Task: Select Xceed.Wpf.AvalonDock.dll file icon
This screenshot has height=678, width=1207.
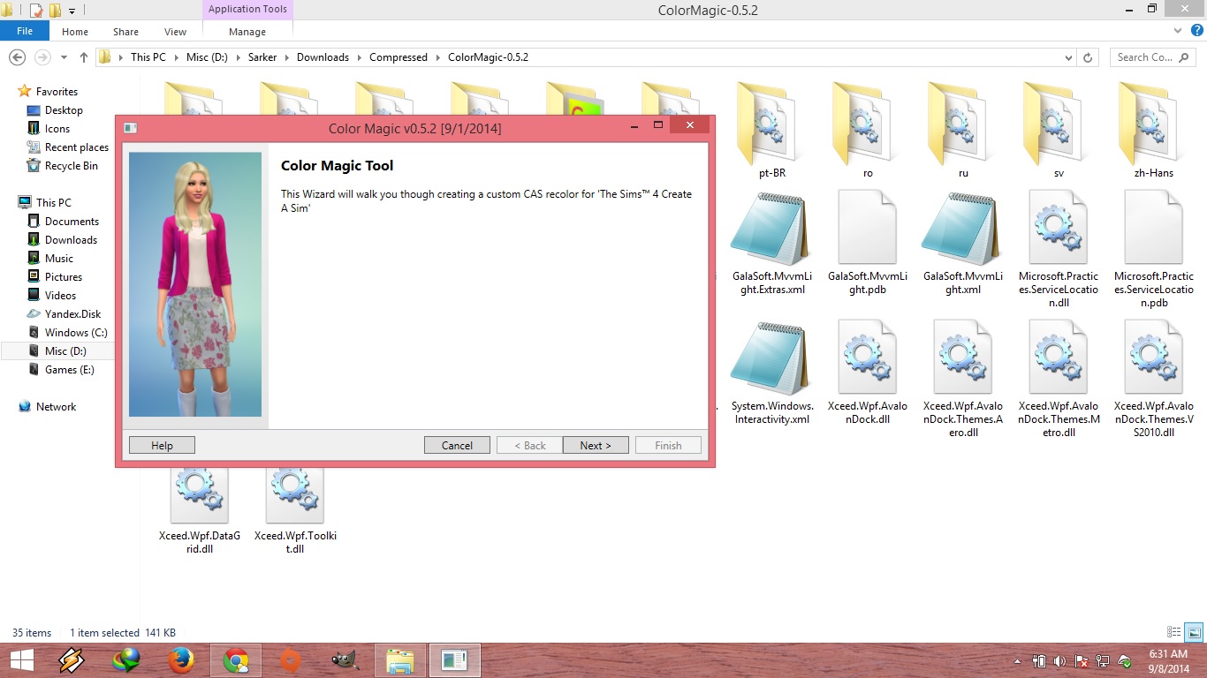Action: (867, 358)
